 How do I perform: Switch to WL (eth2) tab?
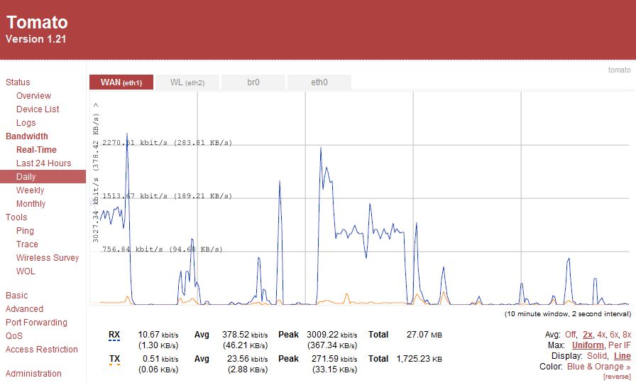pyautogui.click(x=187, y=82)
